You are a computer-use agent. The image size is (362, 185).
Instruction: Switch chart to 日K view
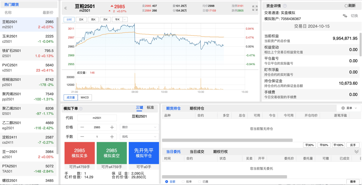coord(81,19)
